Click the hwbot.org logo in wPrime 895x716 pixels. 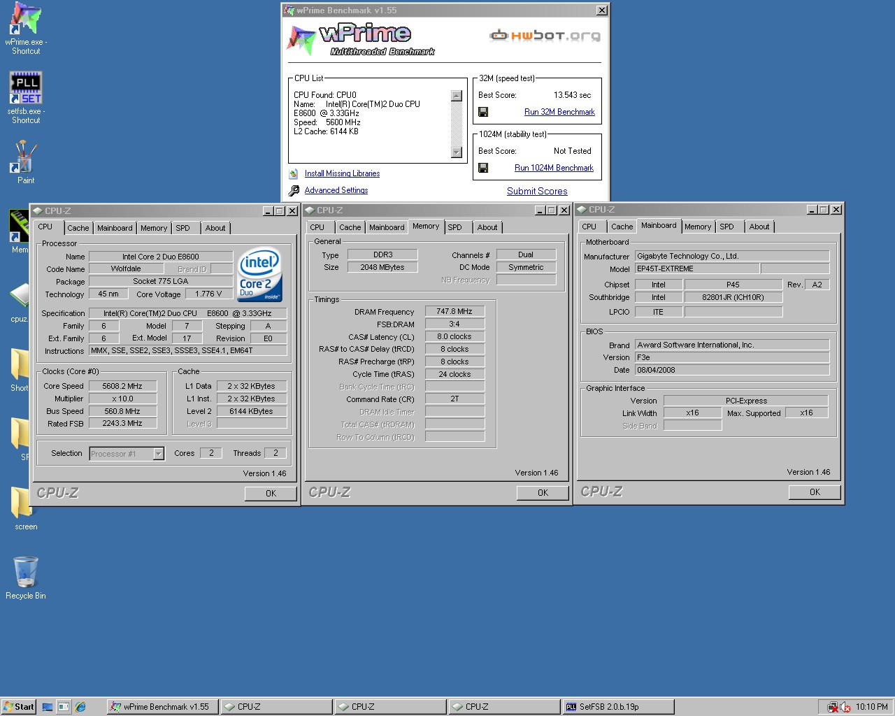coord(545,35)
